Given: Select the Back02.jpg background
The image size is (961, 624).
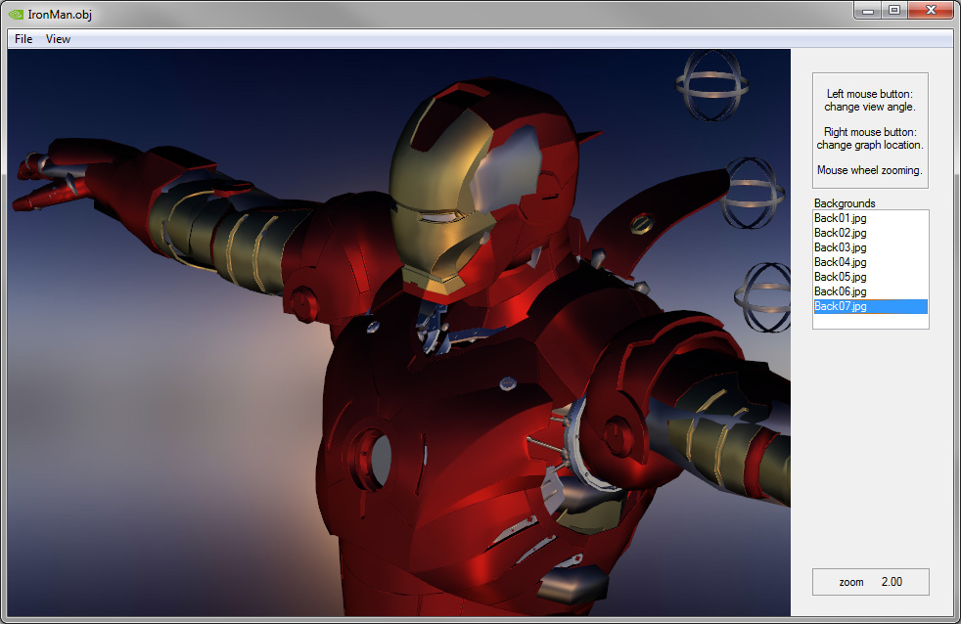Looking at the screenshot, I should [840, 233].
